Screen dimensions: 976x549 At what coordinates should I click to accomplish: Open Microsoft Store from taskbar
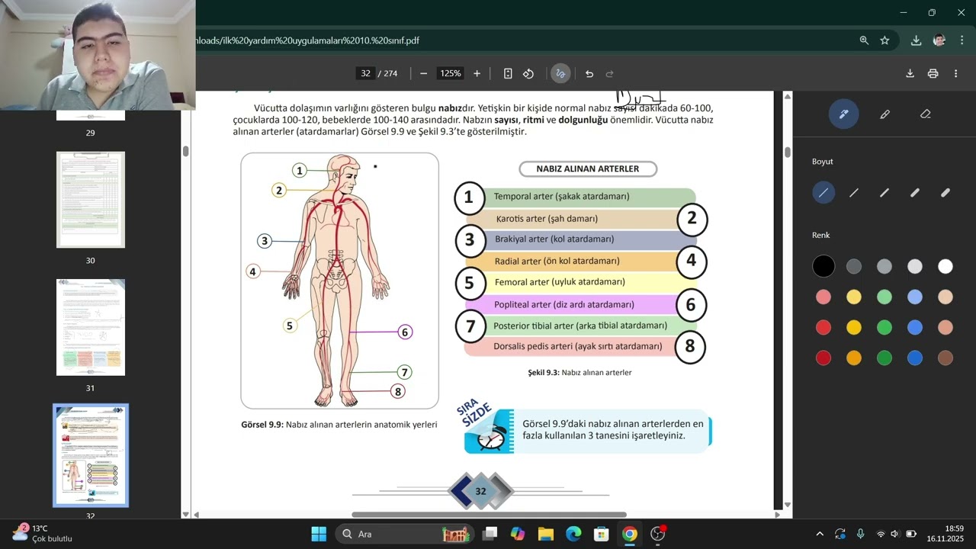602,534
